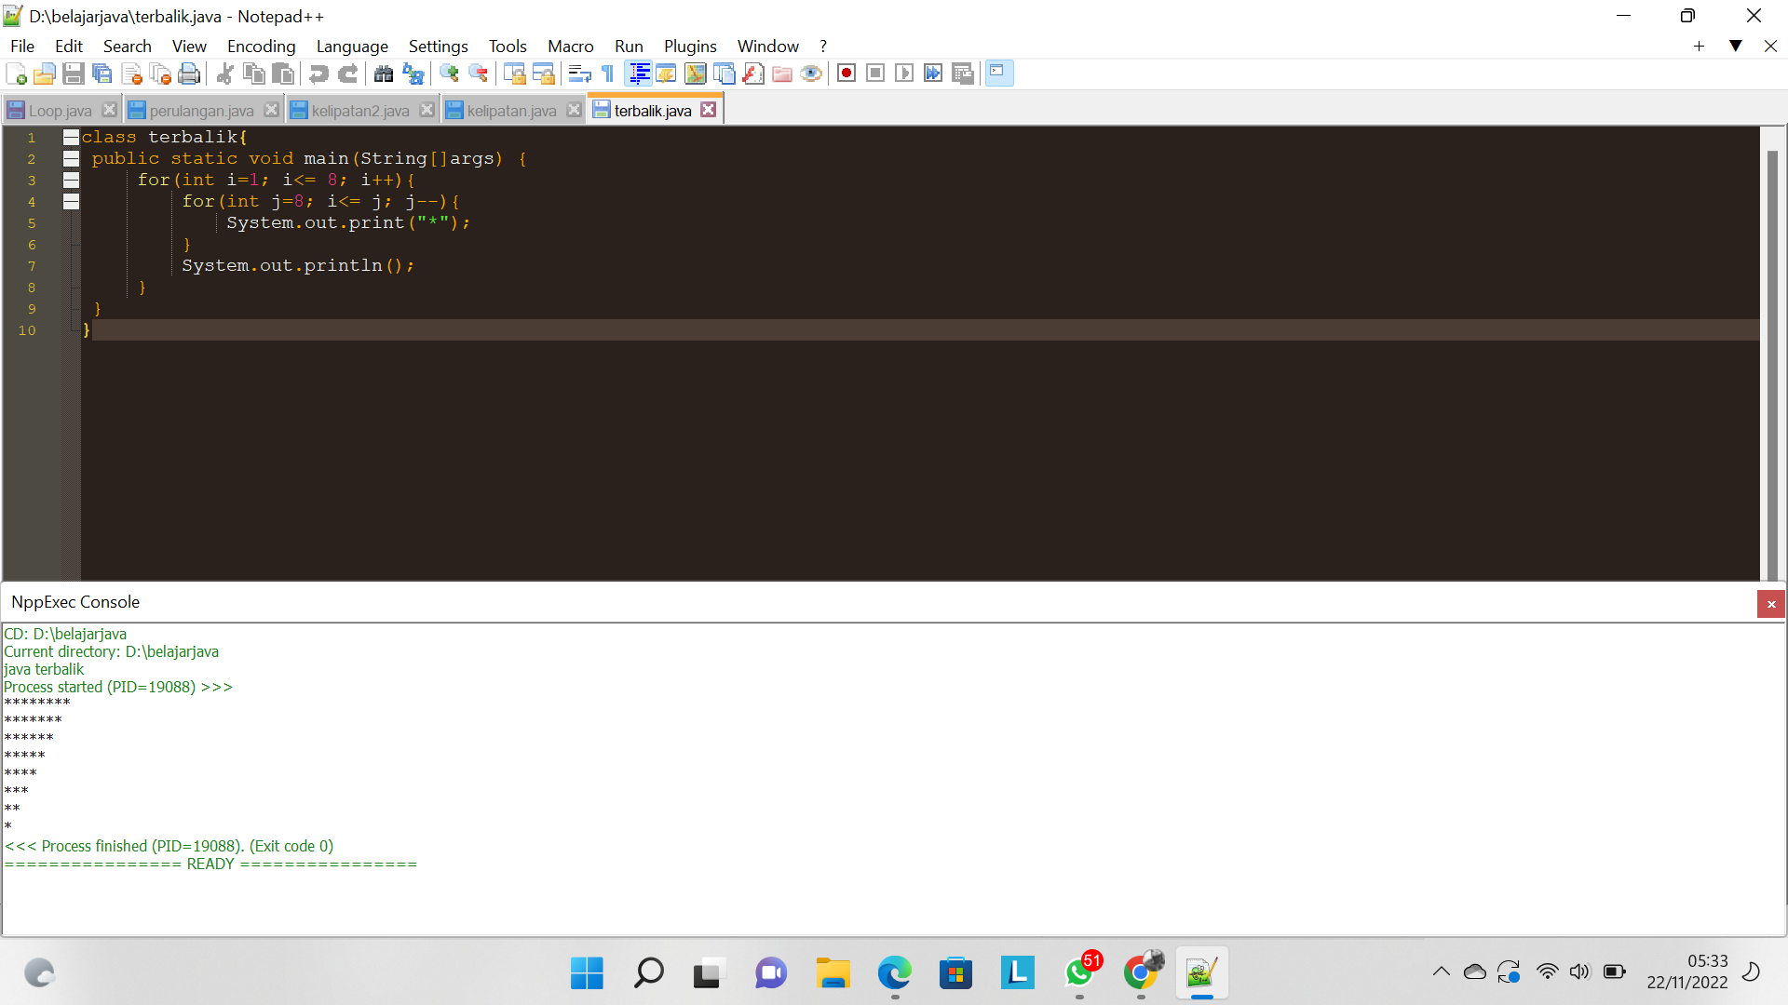Open the Plugins menu

tap(689, 46)
